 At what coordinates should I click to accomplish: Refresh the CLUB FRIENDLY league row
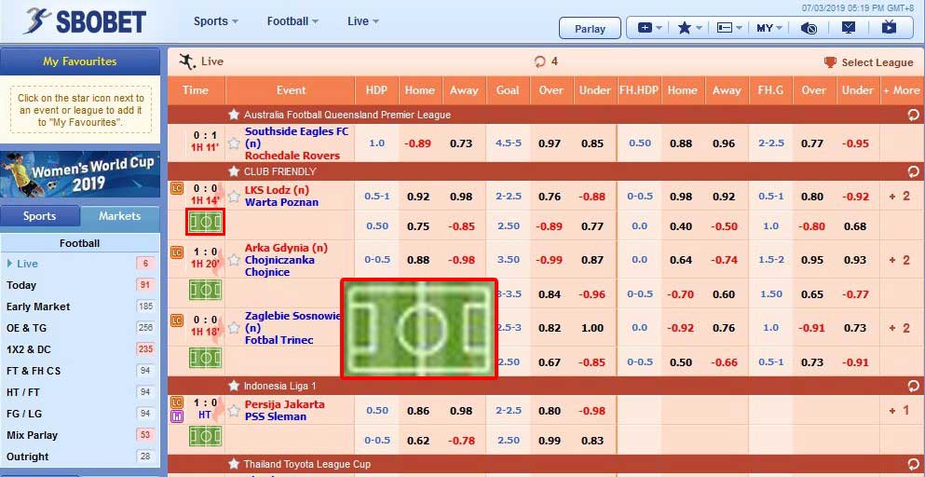pyautogui.click(x=913, y=171)
